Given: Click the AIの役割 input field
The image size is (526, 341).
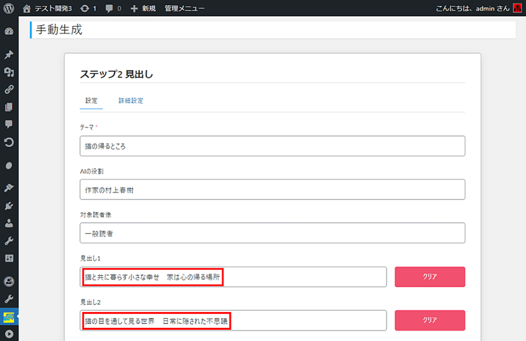Looking at the screenshot, I should (x=272, y=189).
